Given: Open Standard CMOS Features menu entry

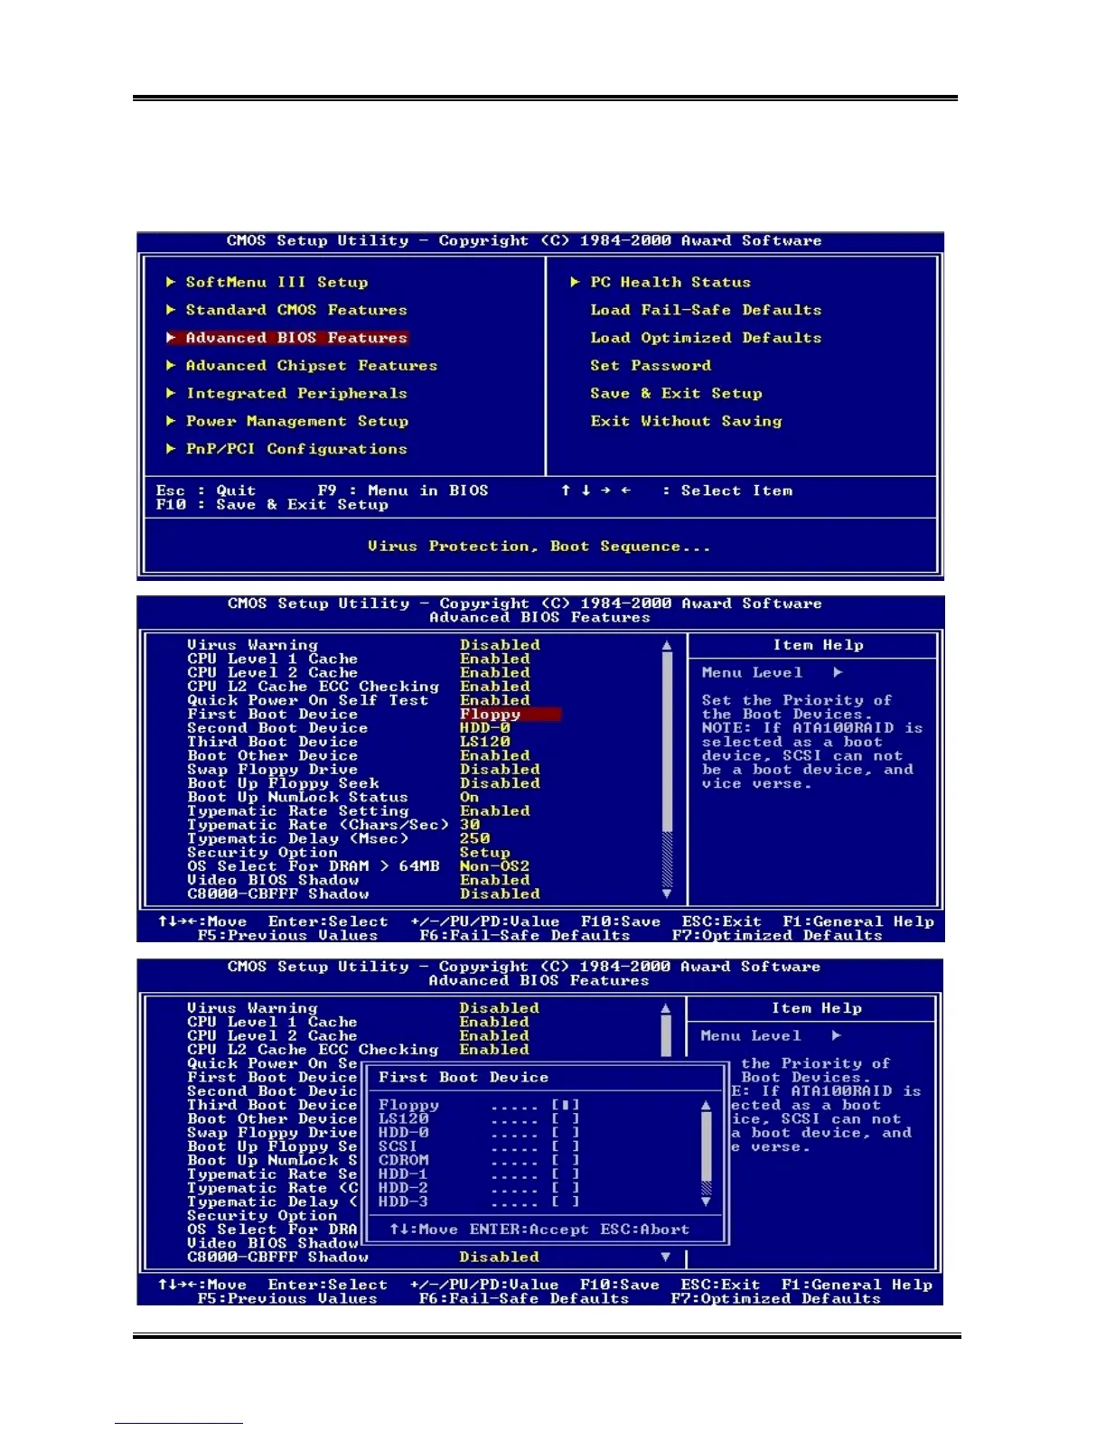Looking at the screenshot, I should (x=296, y=310).
